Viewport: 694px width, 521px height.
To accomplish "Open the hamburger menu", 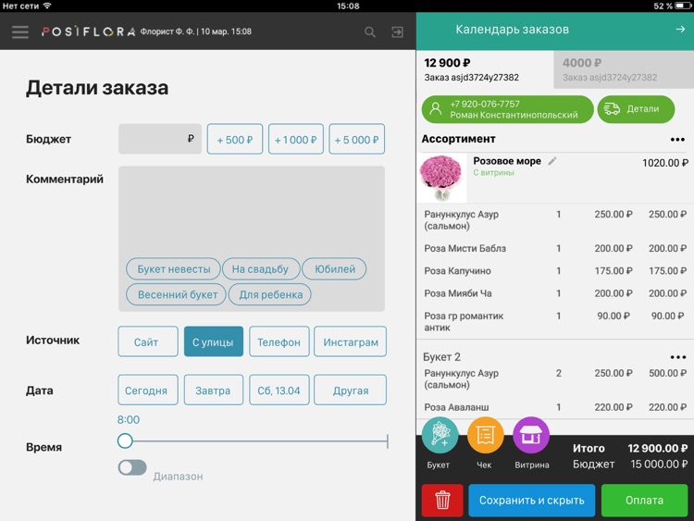I will 20,31.
